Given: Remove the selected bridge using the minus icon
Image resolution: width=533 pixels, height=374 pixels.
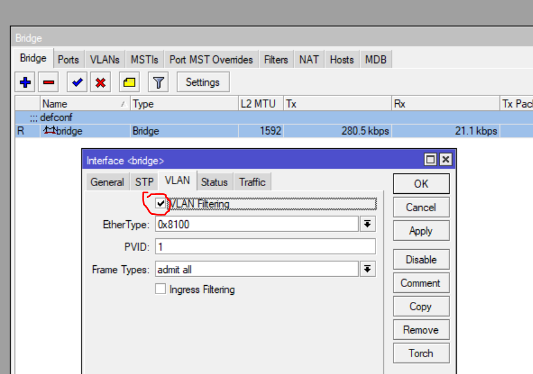Looking at the screenshot, I should coord(48,82).
